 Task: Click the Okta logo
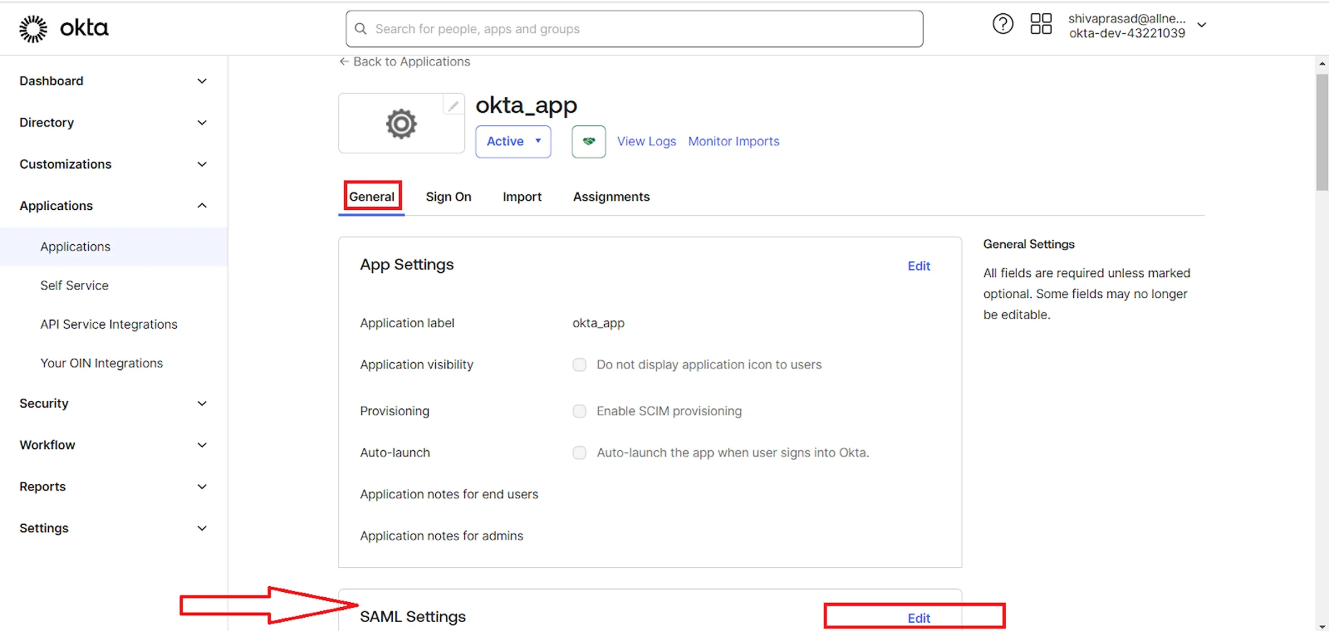click(x=64, y=28)
